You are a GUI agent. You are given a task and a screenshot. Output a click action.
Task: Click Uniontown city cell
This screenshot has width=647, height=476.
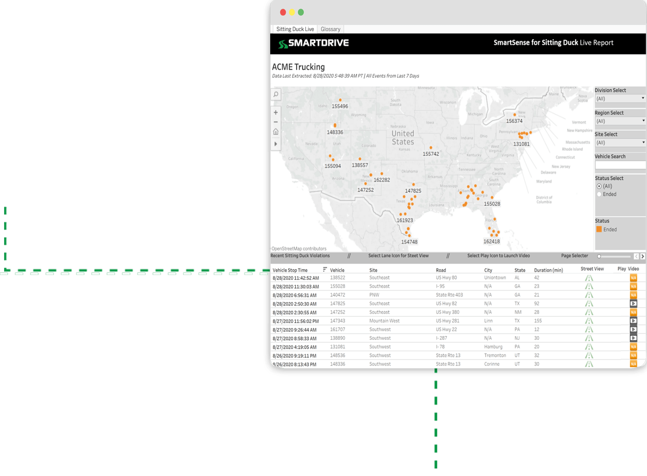pyautogui.click(x=495, y=278)
